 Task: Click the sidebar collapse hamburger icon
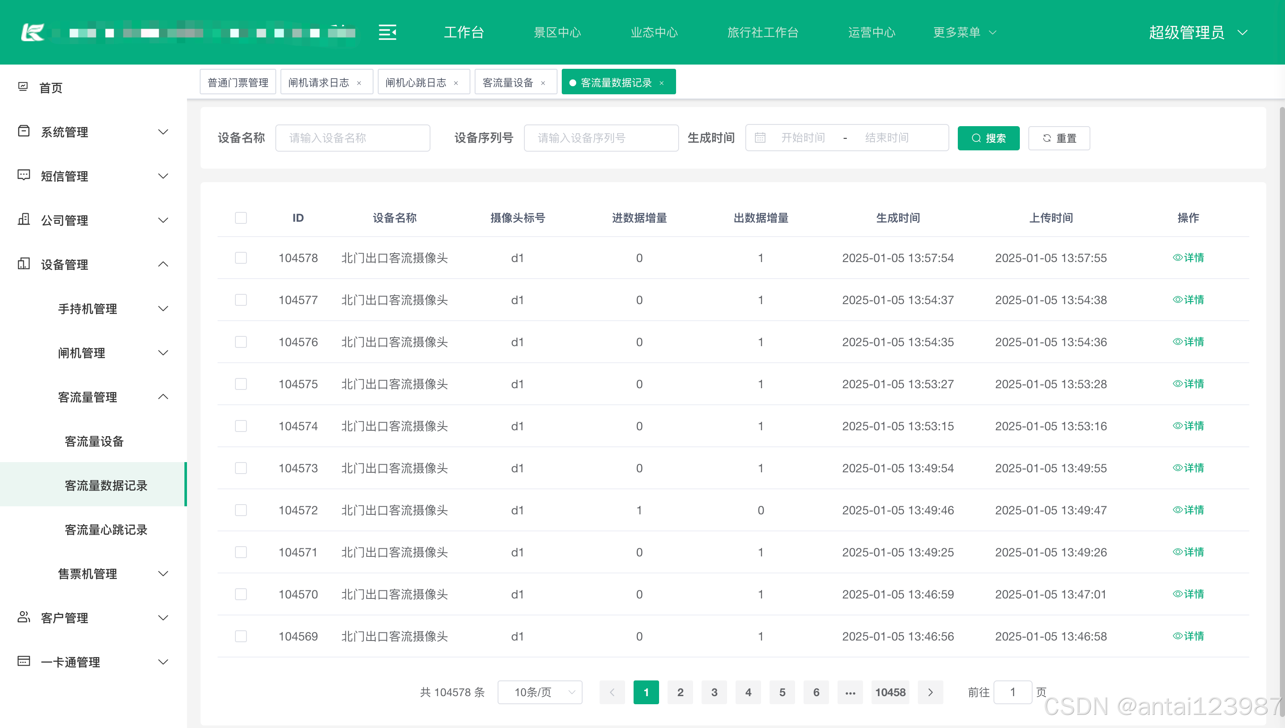[387, 33]
